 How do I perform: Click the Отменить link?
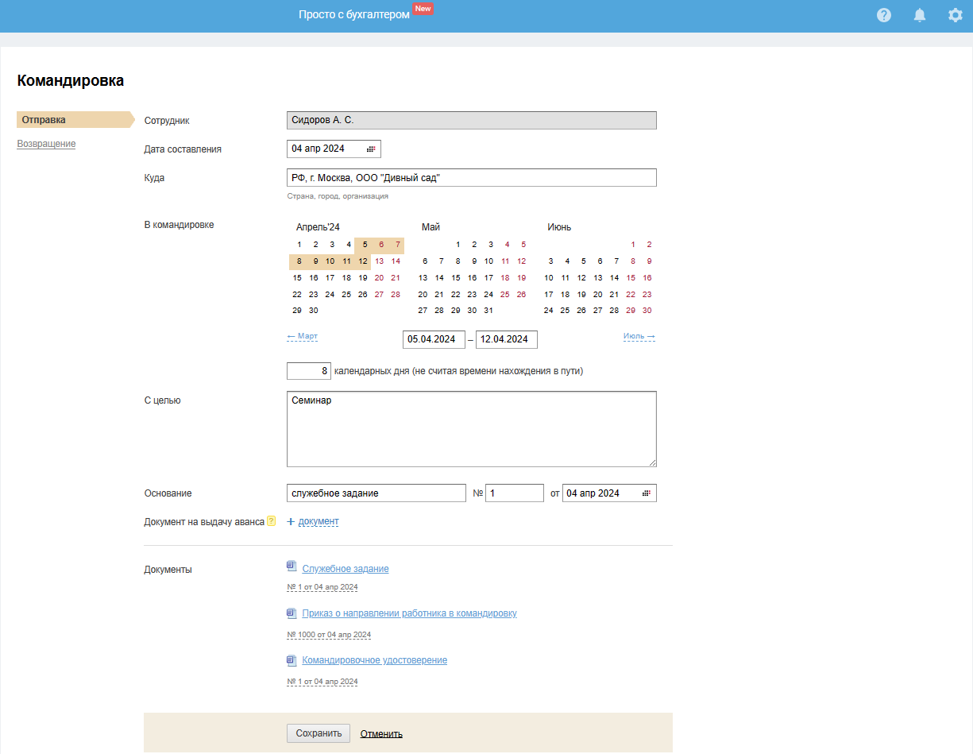click(381, 733)
